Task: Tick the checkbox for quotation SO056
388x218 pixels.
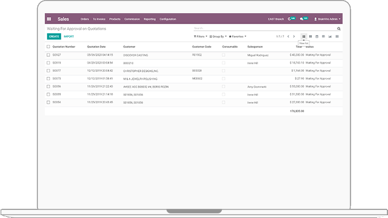Action: pos(48,87)
